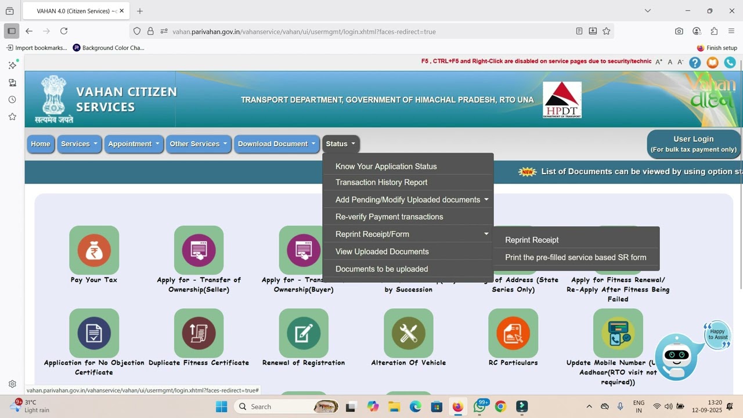Click the browser address bar URL

pyautogui.click(x=304, y=31)
